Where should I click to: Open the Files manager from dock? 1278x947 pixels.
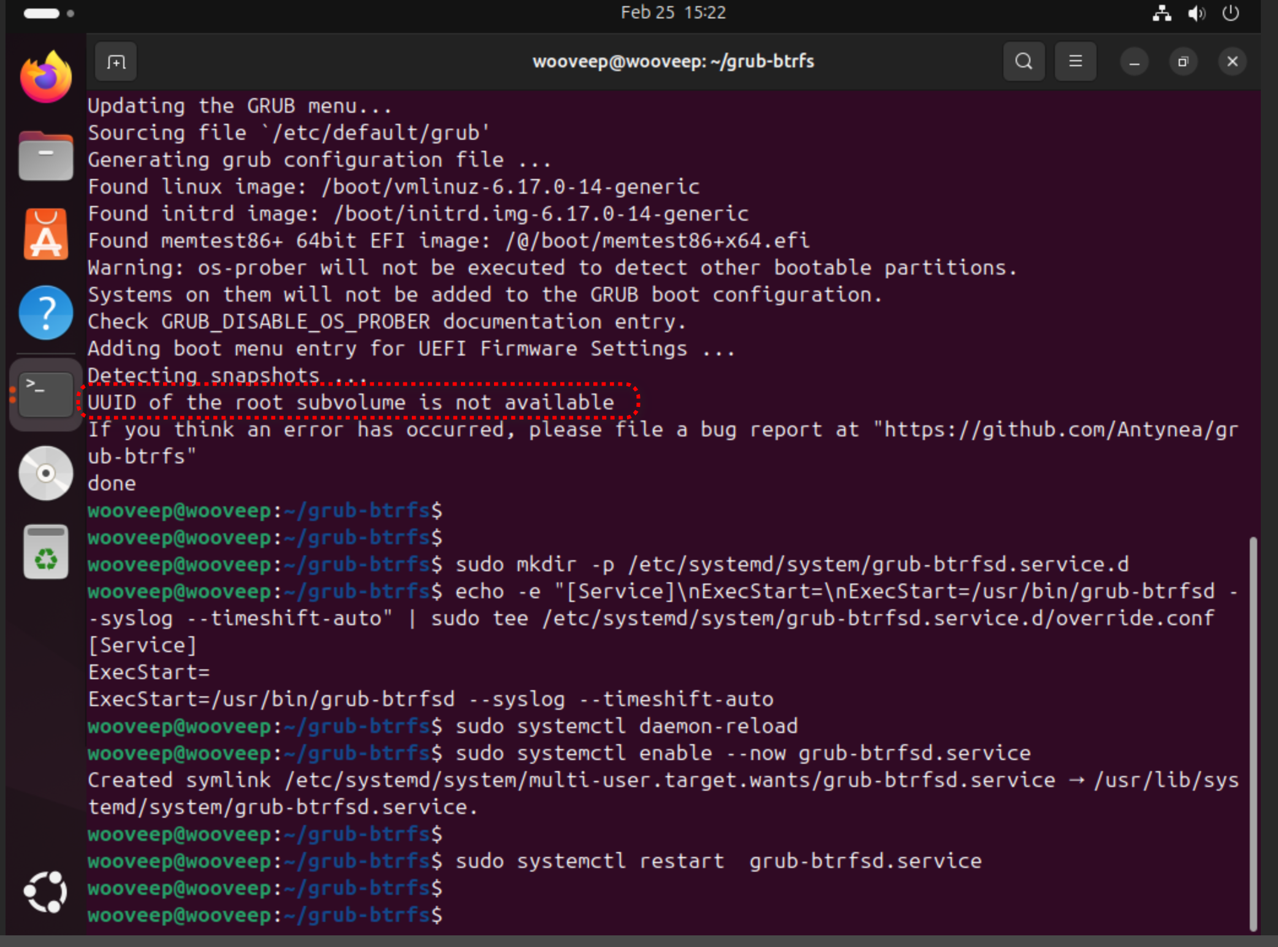click(x=46, y=156)
